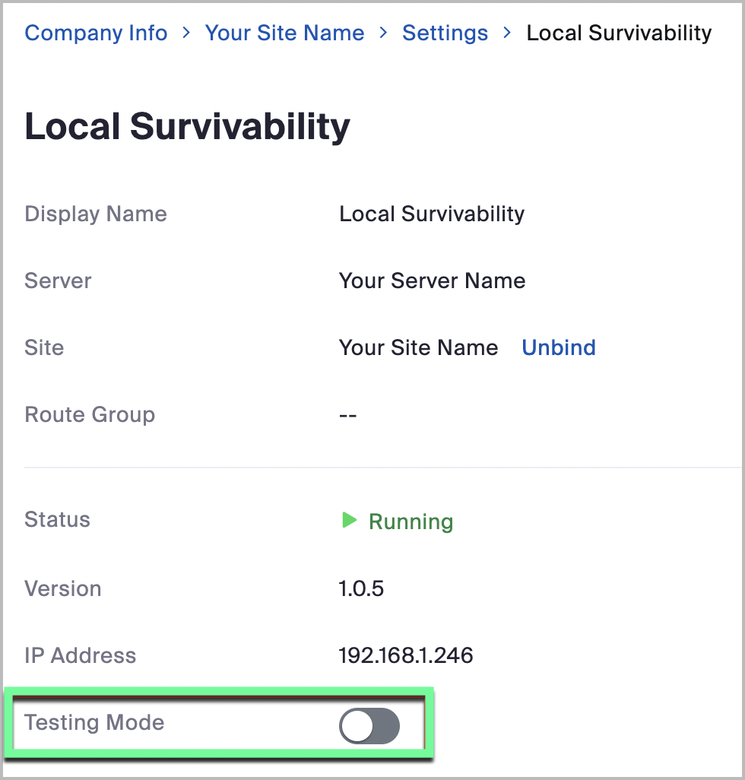Click the Running status text
Image resolution: width=745 pixels, height=780 pixels.
411,522
